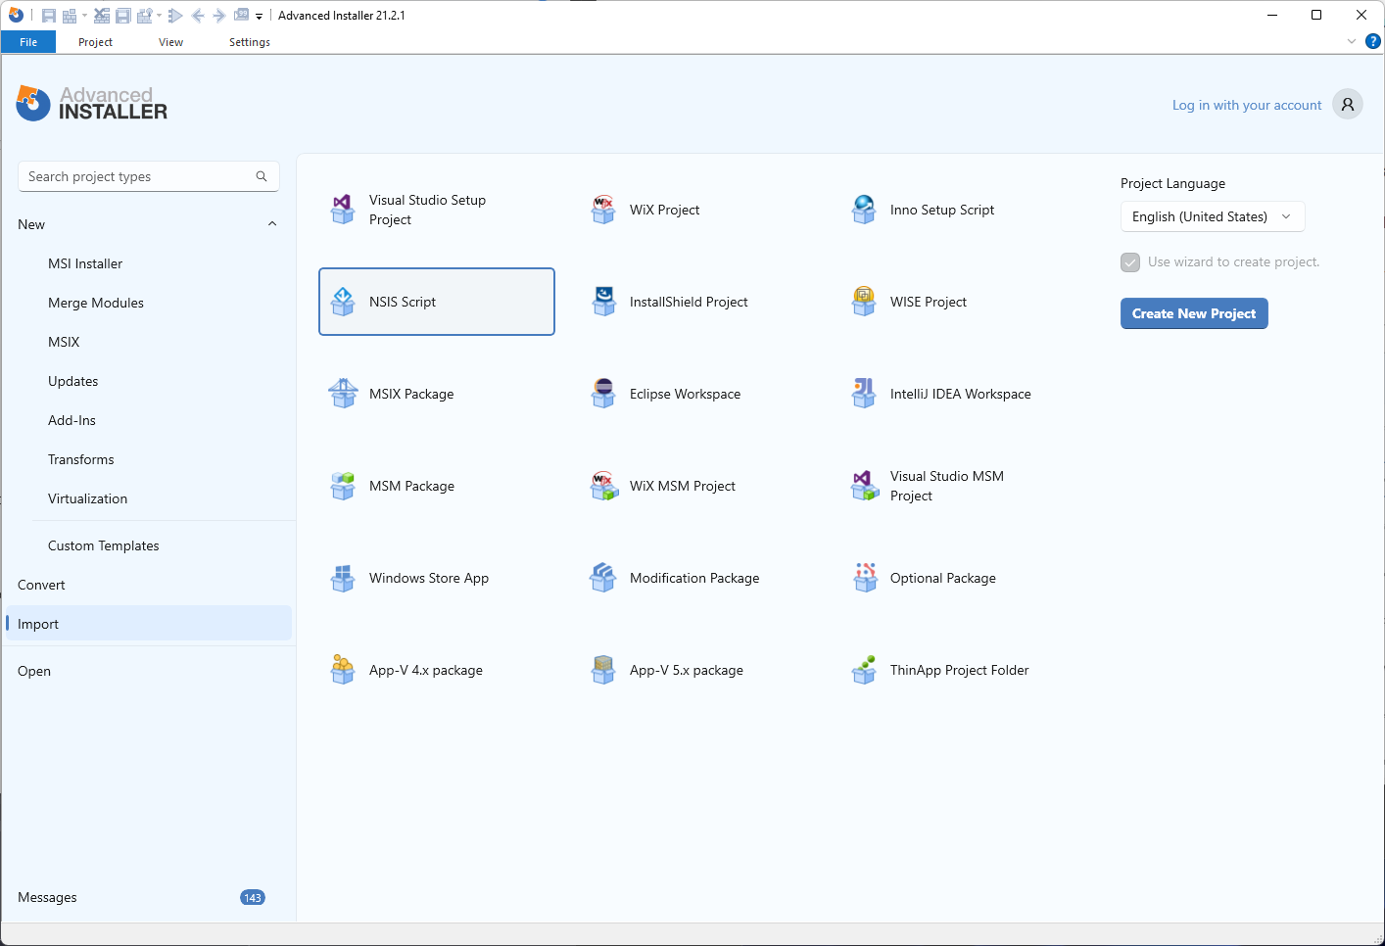
Task: Click the Forward arrow in quick access toolbar
Action: click(219, 16)
